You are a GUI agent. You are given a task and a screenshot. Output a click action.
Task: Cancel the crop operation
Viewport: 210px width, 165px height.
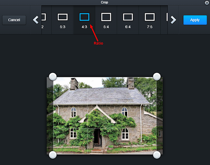click(x=14, y=20)
